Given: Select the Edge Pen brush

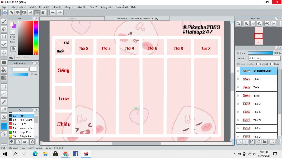Looking at the screenshot, I should click(x=21, y=132).
